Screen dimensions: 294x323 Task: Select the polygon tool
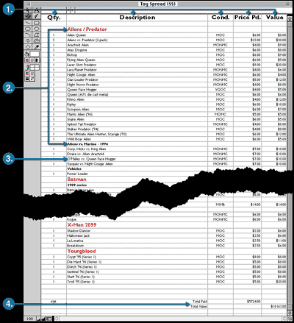click(x=36, y=35)
